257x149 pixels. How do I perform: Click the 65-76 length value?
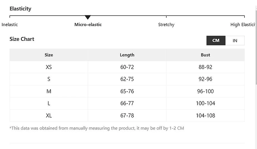[127, 91]
